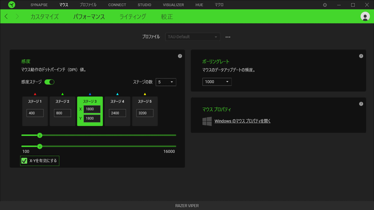Switch to the 較正 tab
The height and width of the screenshot is (210, 374).
pyautogui.click(x=167, y=17)
